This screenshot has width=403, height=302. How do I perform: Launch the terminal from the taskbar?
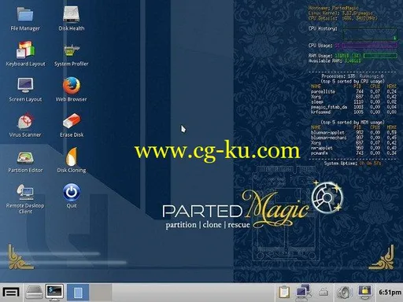(x=54, y=292)
